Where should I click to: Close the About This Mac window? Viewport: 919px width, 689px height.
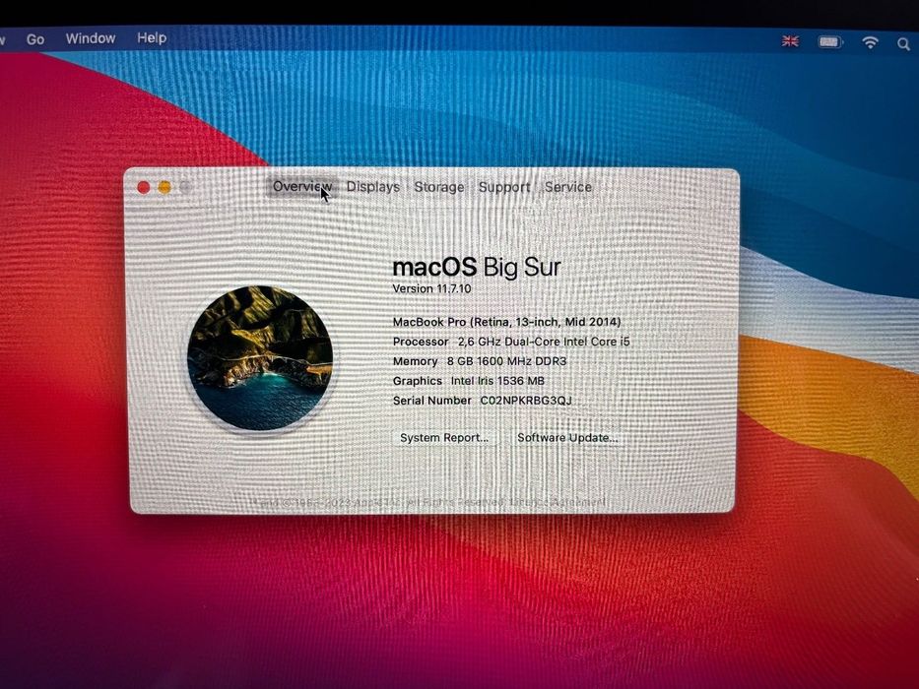[143, 187]
